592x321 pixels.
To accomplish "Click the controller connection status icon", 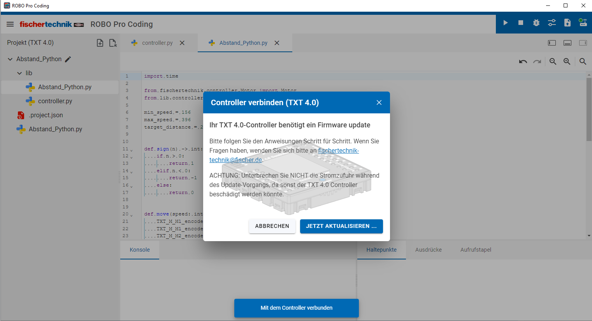I will click(583, 23).
